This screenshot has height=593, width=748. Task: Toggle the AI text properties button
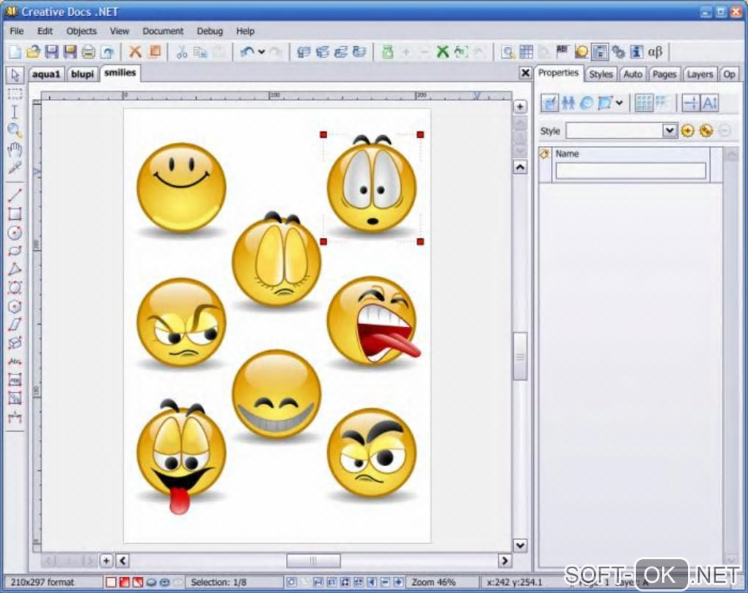pos(709,103)
